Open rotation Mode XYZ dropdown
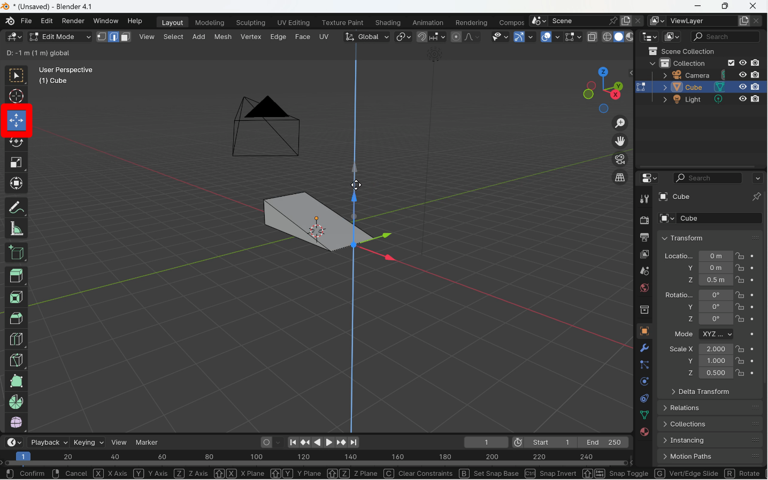This screenshot has width=768, height=480. point(716,334)
